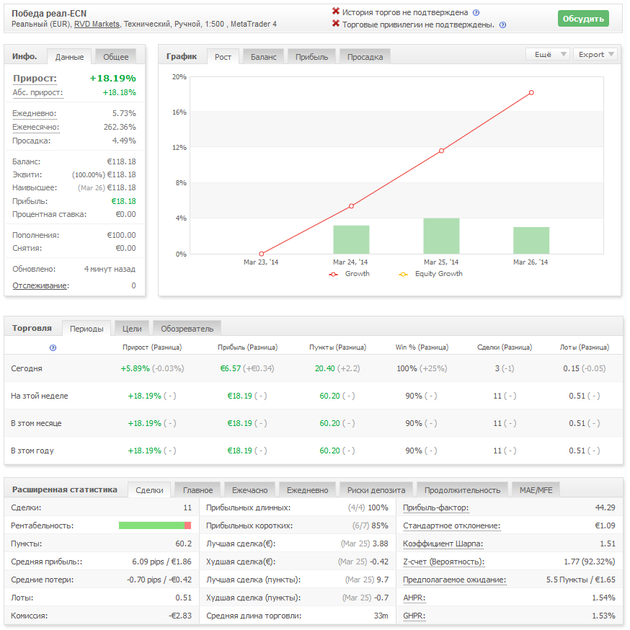
Task: Click the Предполагаемое ожидание label
Action: point(454,580)
